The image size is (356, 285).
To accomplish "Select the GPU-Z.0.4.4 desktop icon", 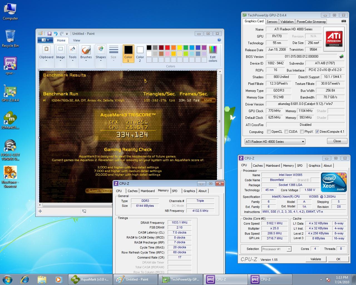I will coord(10,93).
